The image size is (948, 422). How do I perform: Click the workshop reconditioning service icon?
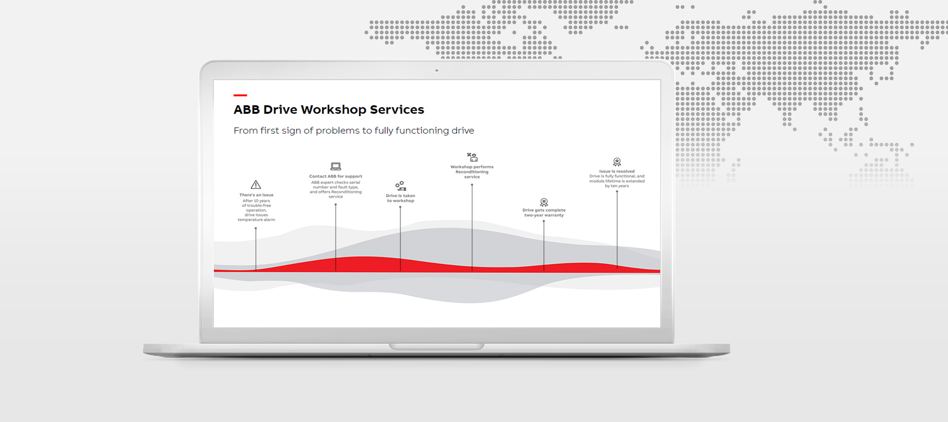click(x=472, y=157)
